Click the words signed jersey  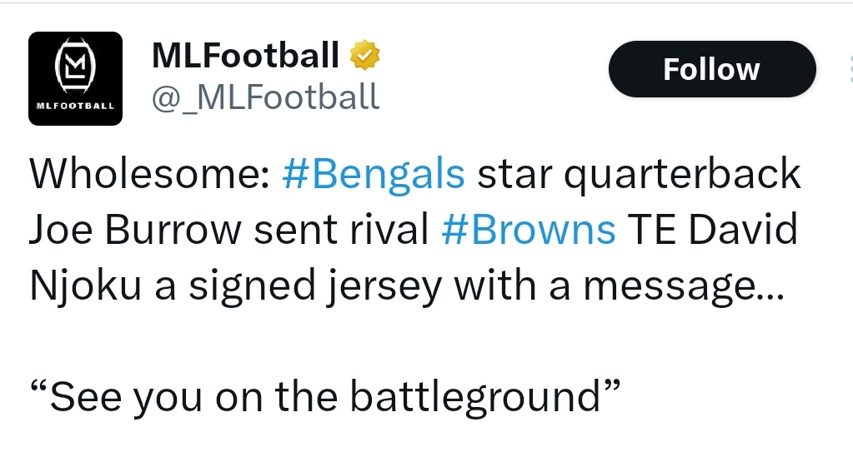tap(315, 286)
